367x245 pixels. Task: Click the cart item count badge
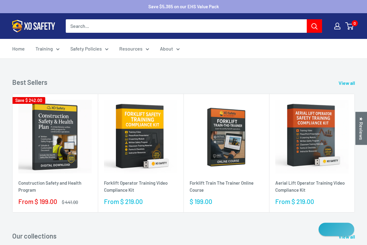(x=354, y=23)
